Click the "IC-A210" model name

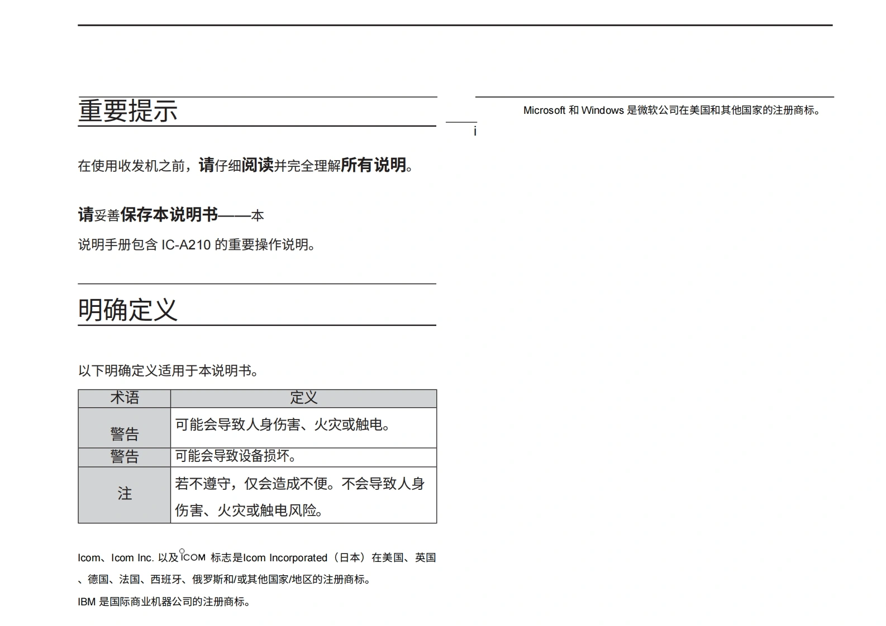[186, 245]
